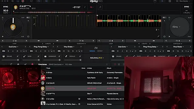Toggle deck 1 Vinyl Brake ON
This screenshot has height=109, width=194.
pos(59,51)
